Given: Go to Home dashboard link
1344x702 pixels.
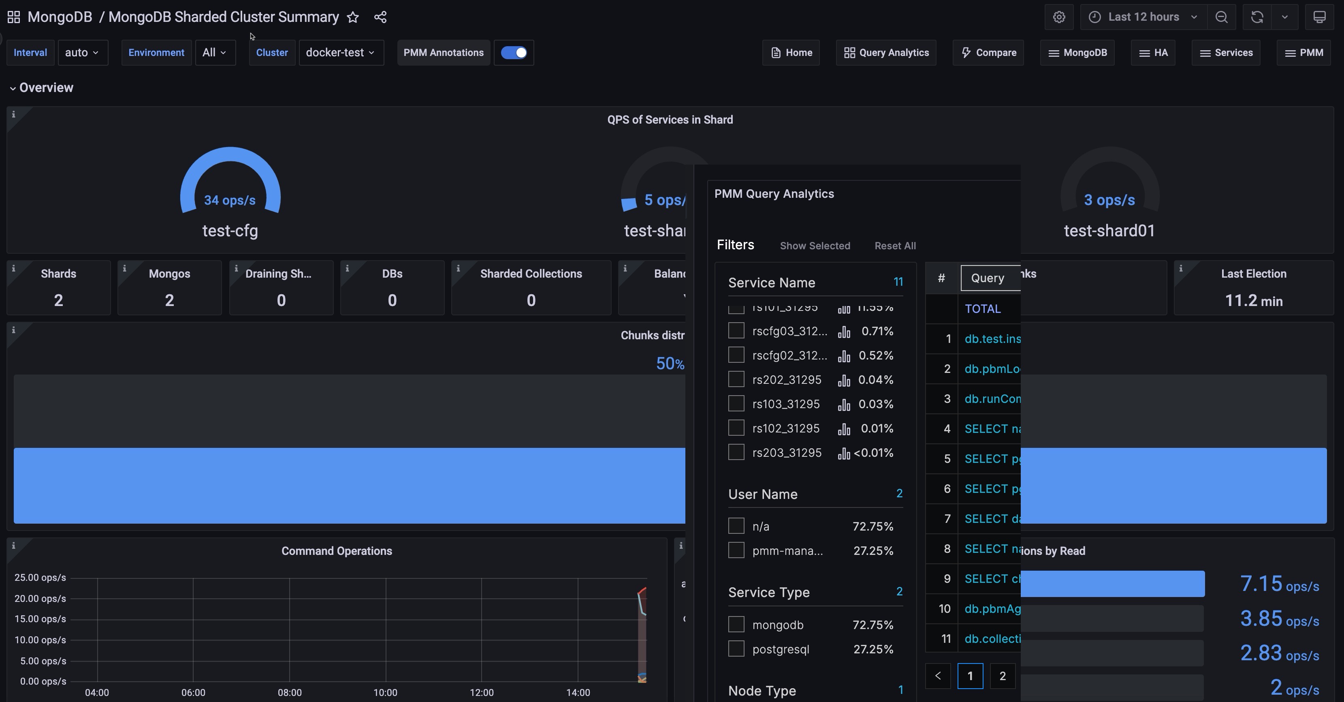Looking at the screenshot, I should pyautogui.click(x=791, y=53).
